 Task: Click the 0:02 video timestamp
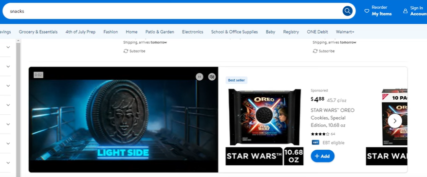38,75
